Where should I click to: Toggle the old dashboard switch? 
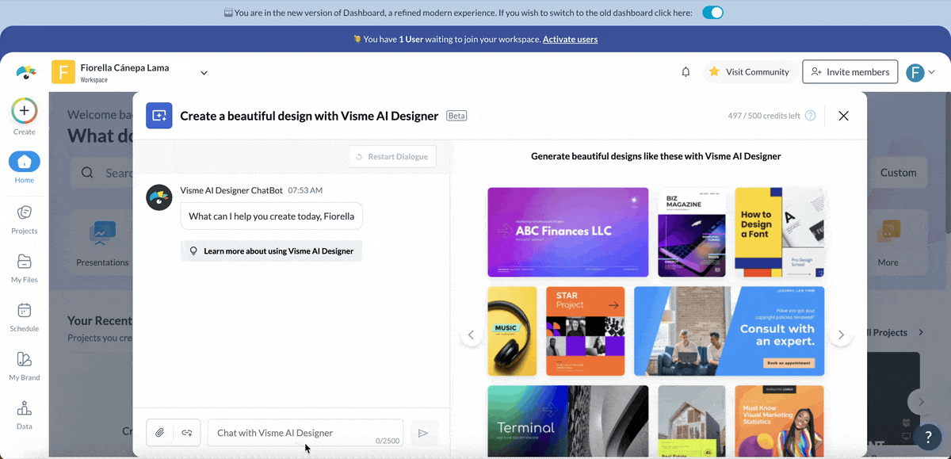click(x=712, y=13)
